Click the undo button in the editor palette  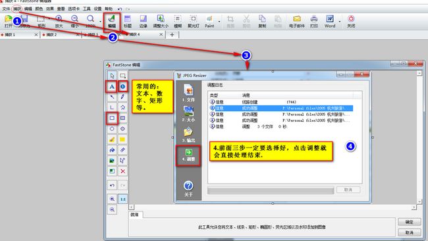pyautogui.click(x=112, y=185)
